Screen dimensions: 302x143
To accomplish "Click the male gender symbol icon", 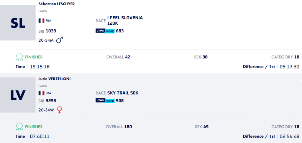I will pos(60,40).
